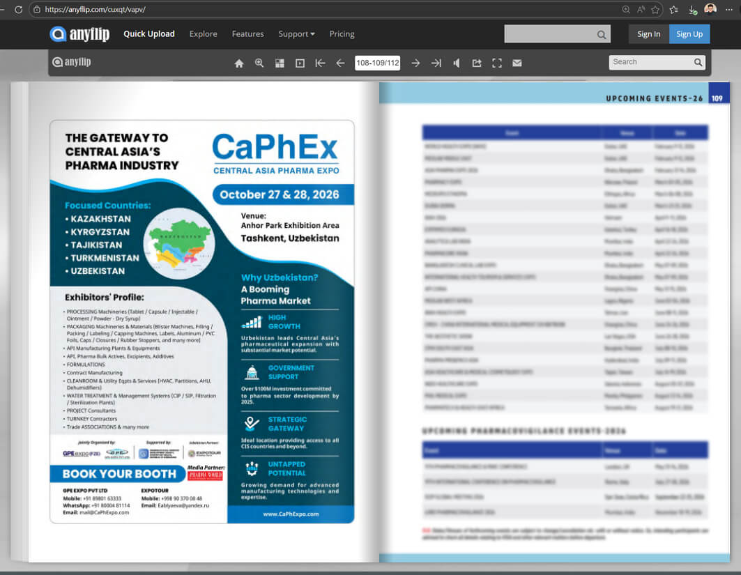Image resolution: width=741 pixels, height=575 pixels.
Task: Click the home icon in the flipbook toolbar
Action: tap(239, 63)
